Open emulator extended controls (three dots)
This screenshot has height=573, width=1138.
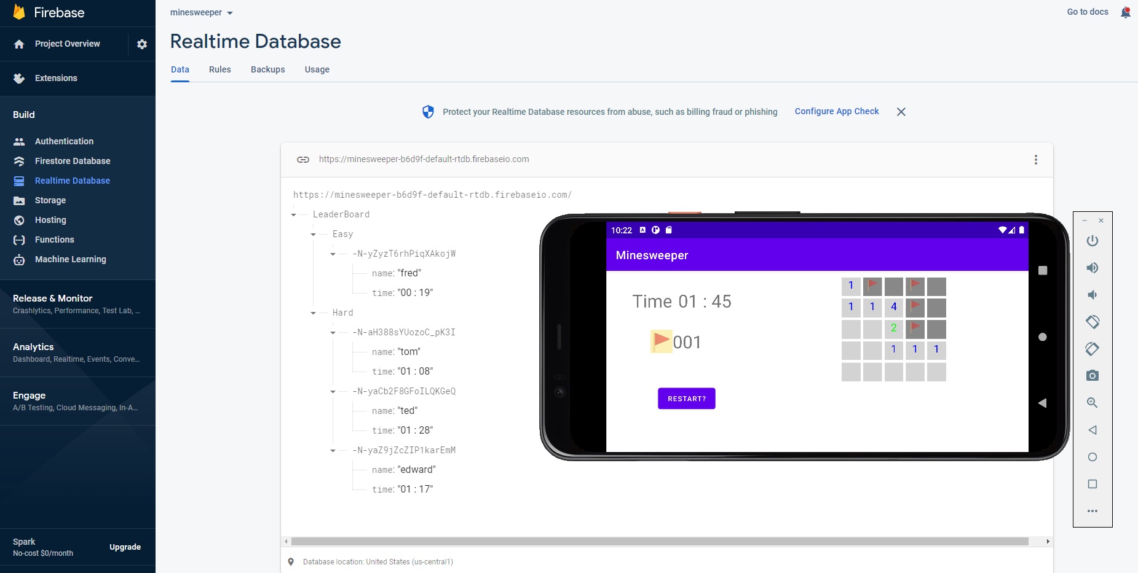click(x=1093, y=511)
